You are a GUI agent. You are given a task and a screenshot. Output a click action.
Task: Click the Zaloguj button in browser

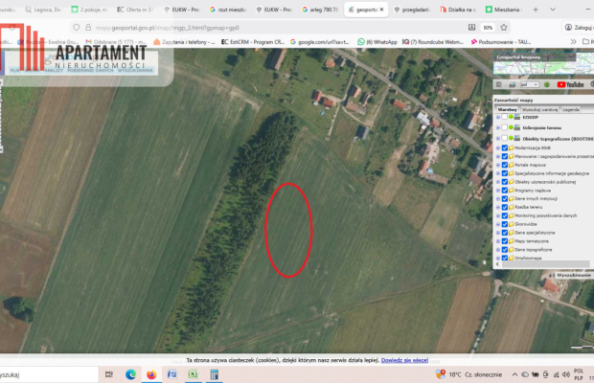click(581, 28)
